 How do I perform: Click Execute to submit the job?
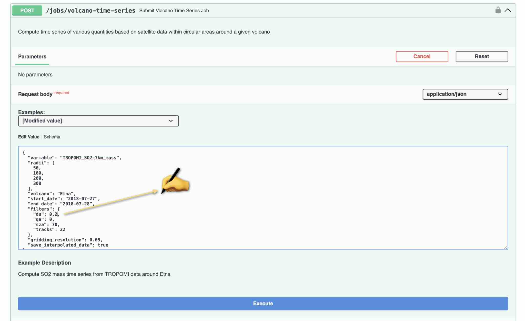click(263, 304)
